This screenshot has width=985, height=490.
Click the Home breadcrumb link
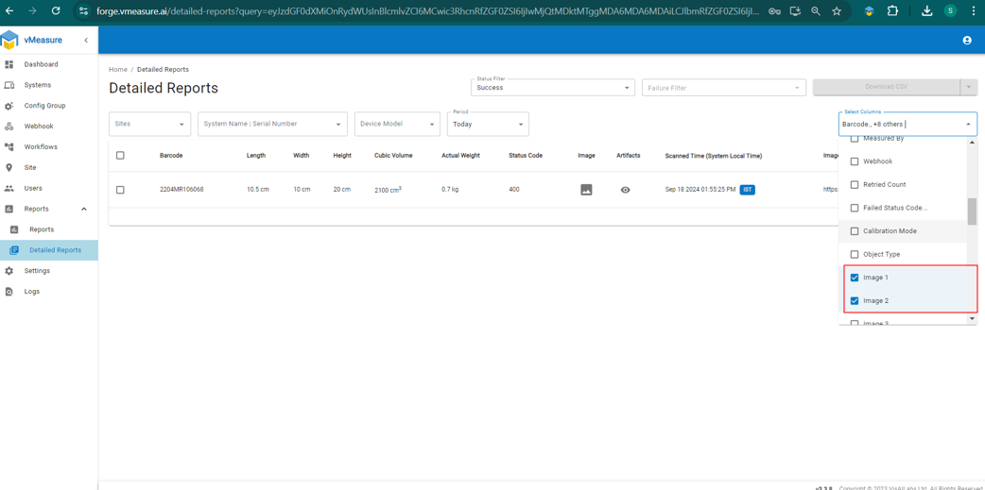tap(117, 70)
